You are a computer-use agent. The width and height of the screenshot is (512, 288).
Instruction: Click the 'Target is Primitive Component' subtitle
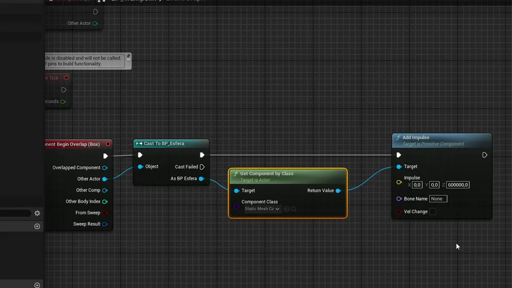pyautogui.click(x=433, y=144)
